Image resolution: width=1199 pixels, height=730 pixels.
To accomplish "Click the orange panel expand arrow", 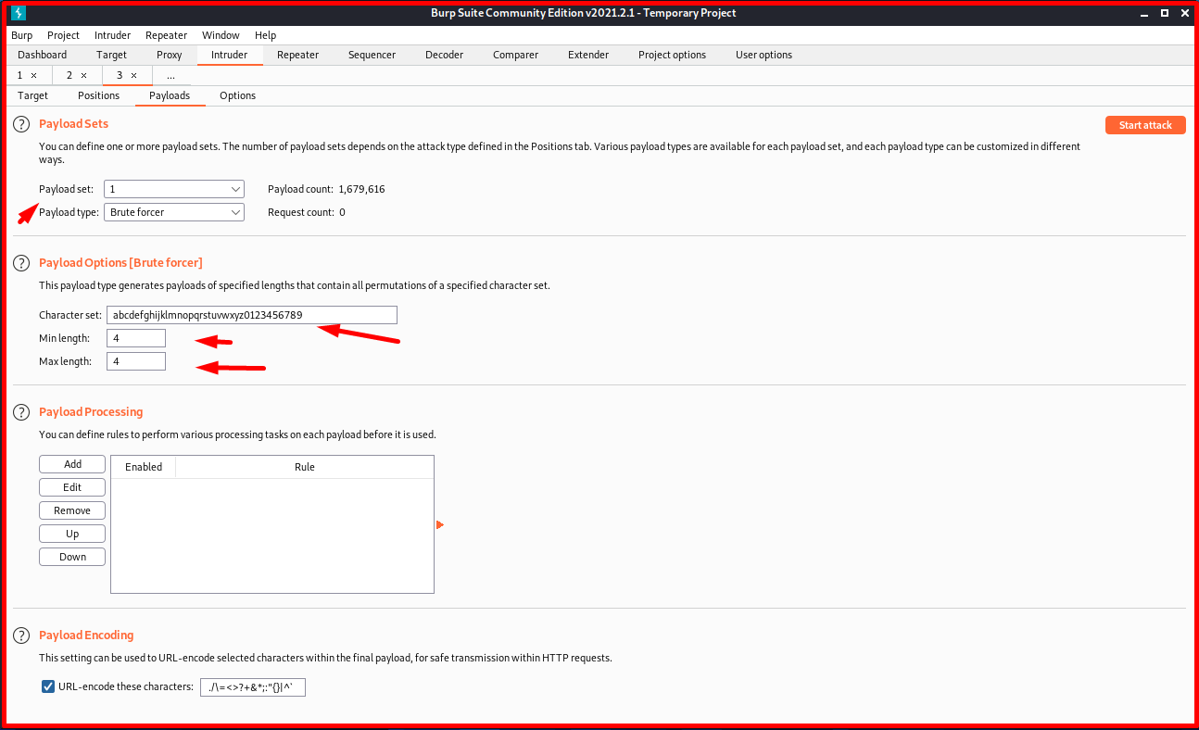I will 440,525.
